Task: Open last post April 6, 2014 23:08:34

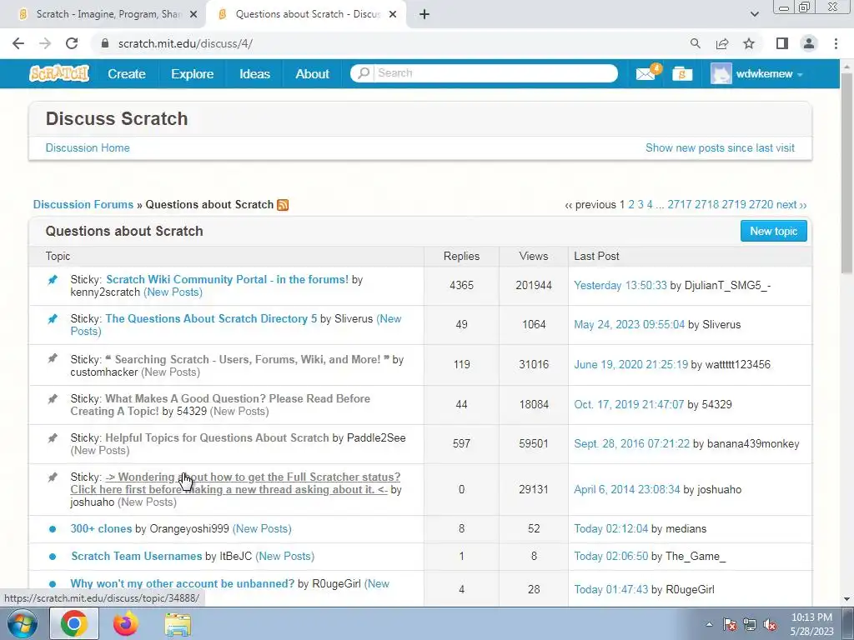Action: pyautogui.click(x=627, y=489)
